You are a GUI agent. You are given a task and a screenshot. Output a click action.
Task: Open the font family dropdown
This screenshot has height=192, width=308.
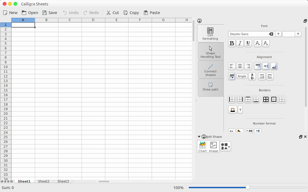278,34
